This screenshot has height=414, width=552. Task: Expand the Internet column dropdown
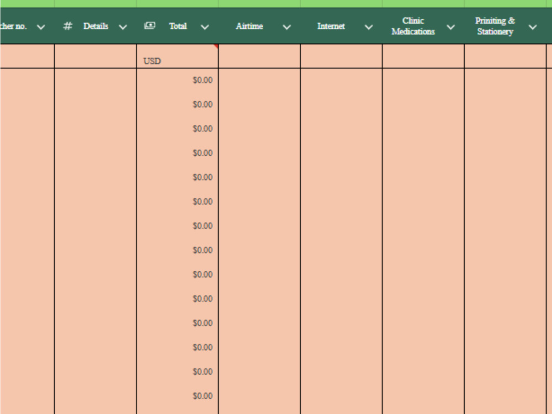tap(369, 27)
